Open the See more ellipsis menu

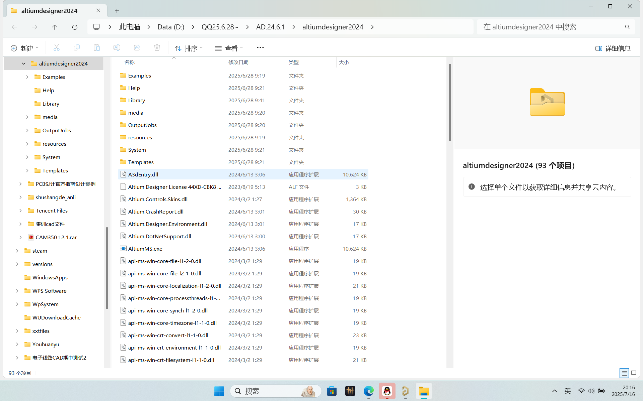click(260, 48)
